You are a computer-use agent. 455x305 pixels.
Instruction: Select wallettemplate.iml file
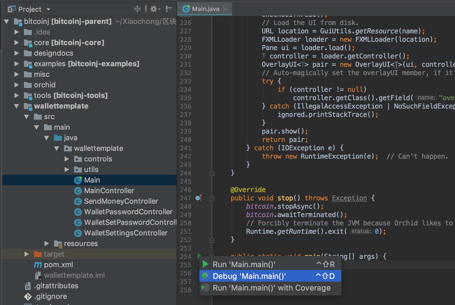coord(74,275)
